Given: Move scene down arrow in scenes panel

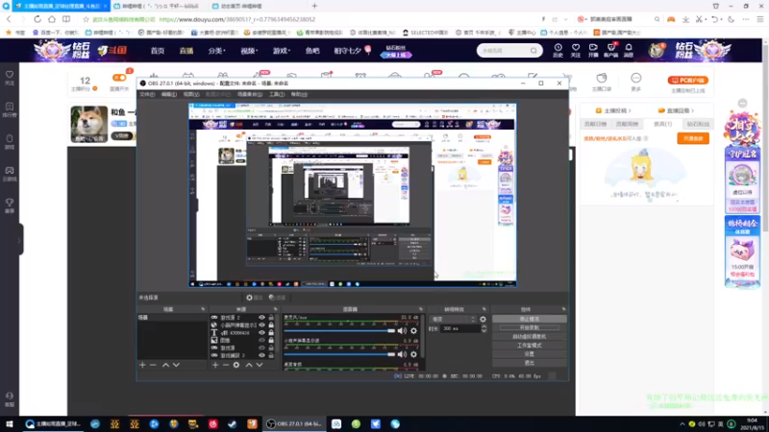Looking at the screenshot, I should 176,365.
